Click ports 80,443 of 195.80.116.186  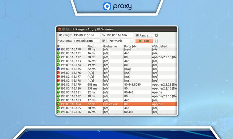[x=129, y=112]
